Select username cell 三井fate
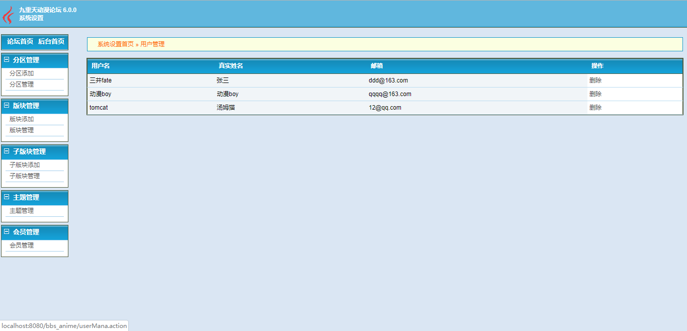The height and width of the screenshot is (331, 687). (x=101, y=80)
